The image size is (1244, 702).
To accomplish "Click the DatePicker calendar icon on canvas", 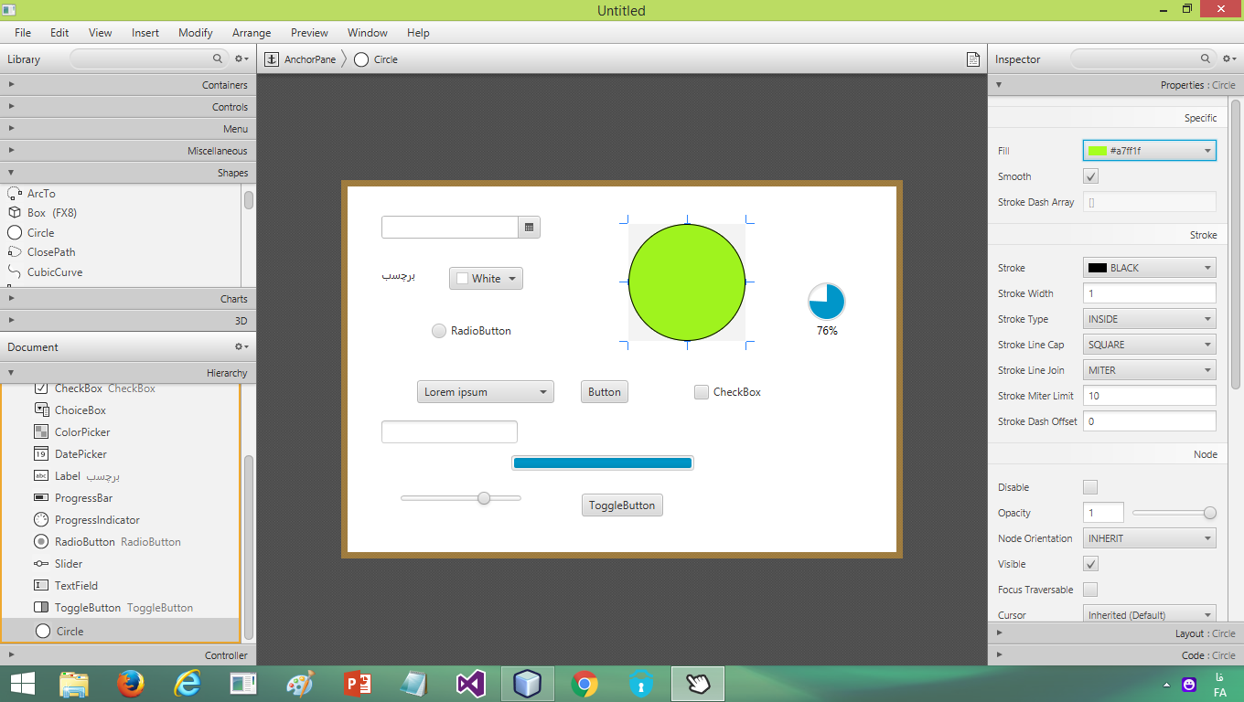I will [x=530, y=228].
